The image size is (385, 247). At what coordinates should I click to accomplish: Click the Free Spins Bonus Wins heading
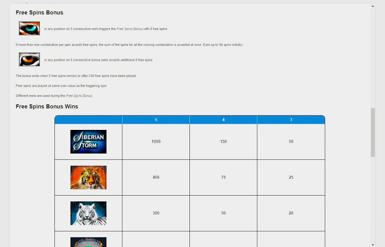tap(47, 106)
